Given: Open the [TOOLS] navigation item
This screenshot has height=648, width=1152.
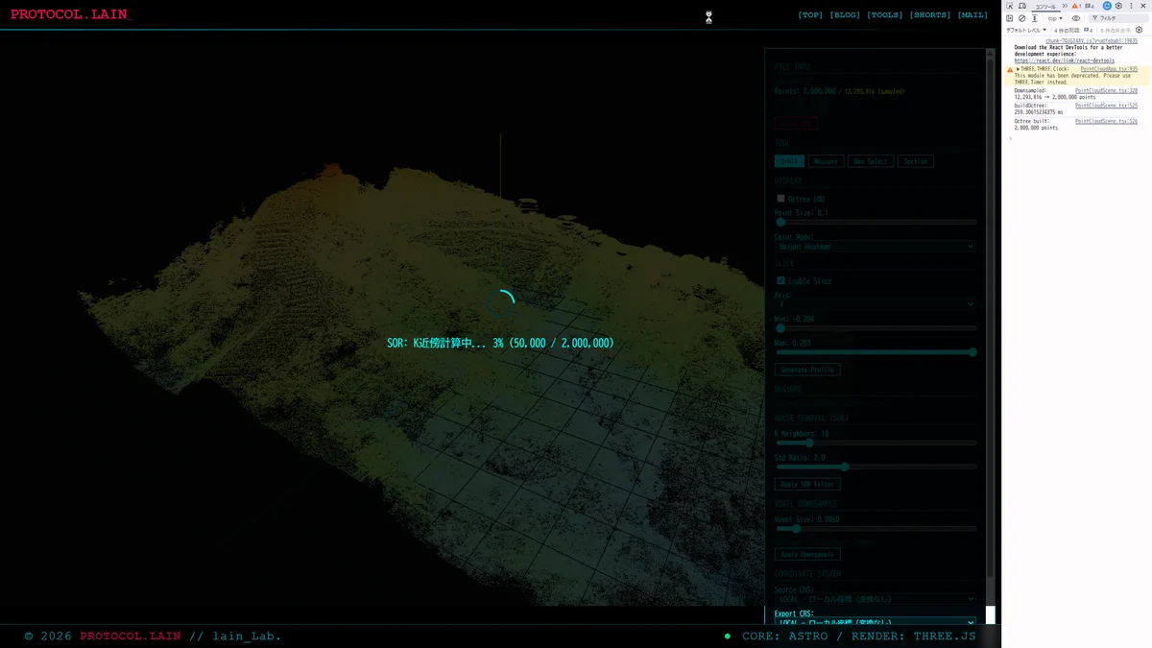Looking at the screenshot, I should [885, 15].
